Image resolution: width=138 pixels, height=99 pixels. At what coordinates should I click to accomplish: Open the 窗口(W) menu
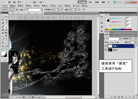(76, 6)
